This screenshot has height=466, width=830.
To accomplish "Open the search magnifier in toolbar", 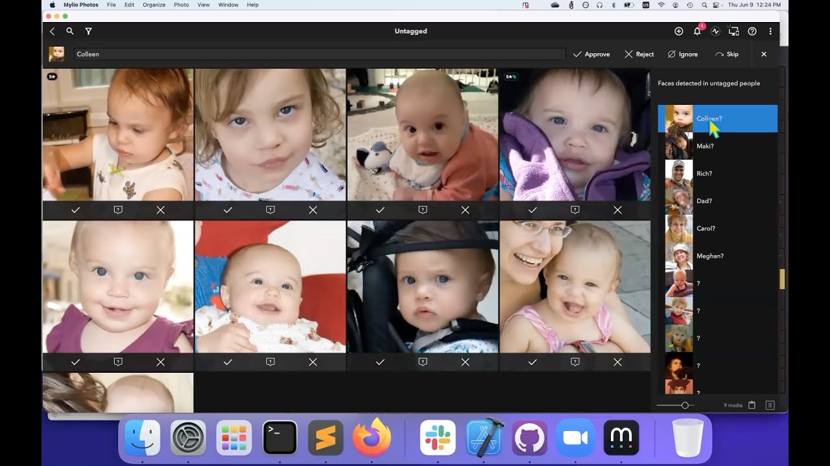I will (x=70, y=31).
